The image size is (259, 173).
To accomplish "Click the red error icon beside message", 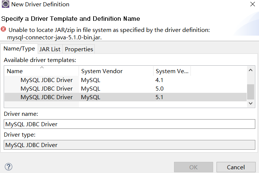I will 3,29.
